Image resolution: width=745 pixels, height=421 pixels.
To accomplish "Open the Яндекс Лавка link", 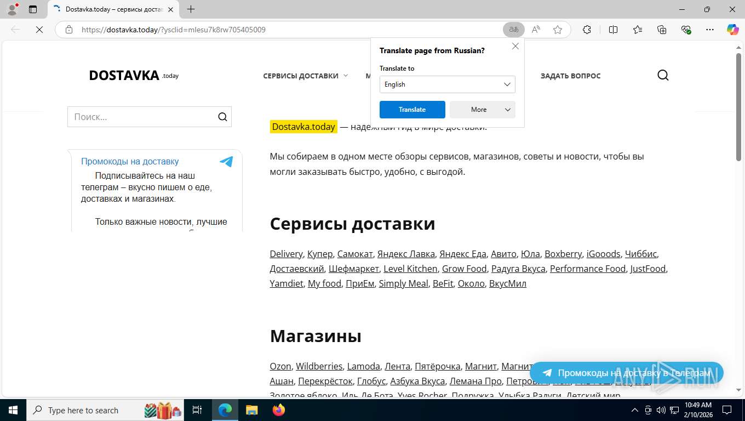I will [406, 254].
